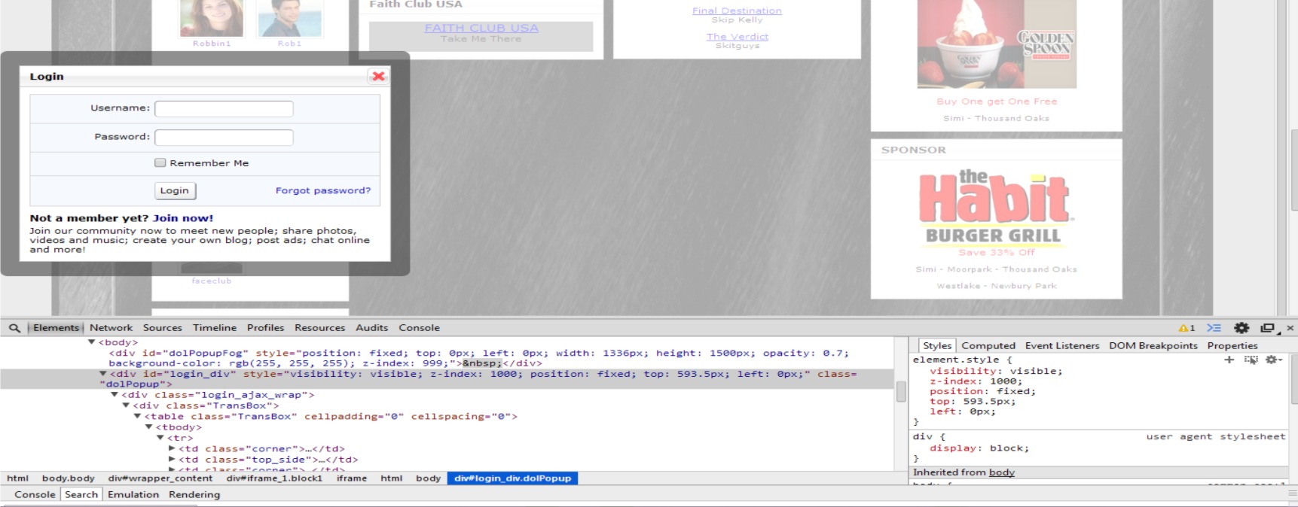Collapse the tr node arrow
The width and height of the screenshot is (1298, 507).
pos(160,438)
